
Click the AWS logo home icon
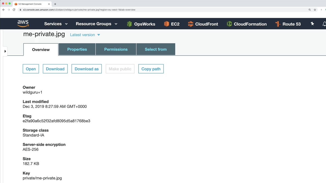pos(23,24)
